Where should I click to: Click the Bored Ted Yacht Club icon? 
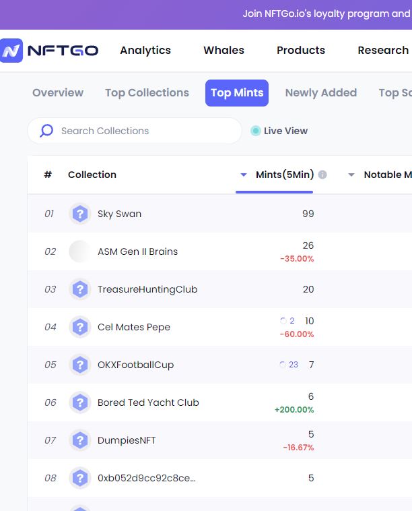pyautogui.click(x=79, y=402)
